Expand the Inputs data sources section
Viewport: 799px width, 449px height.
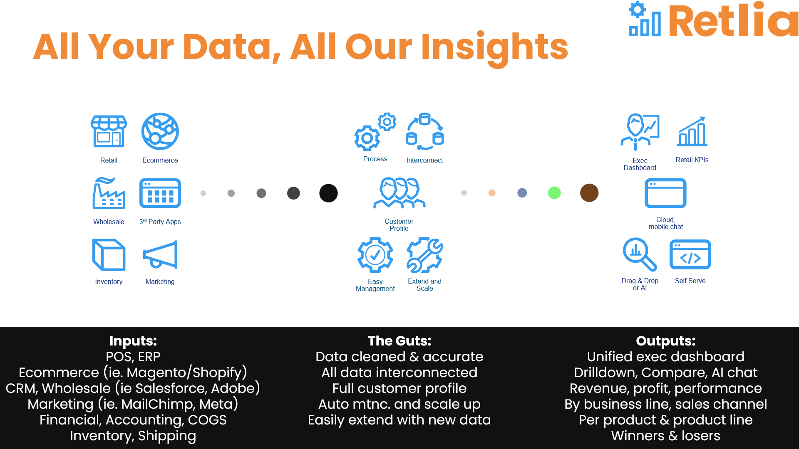pyautogui.click(x=133, y=341)
